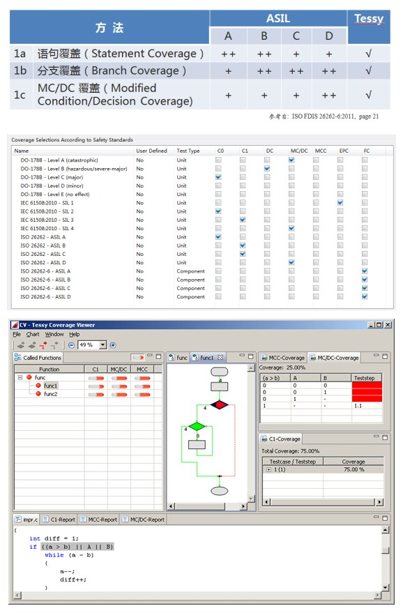Click source code scrollbar down arrow

click(x=386, y=587)
